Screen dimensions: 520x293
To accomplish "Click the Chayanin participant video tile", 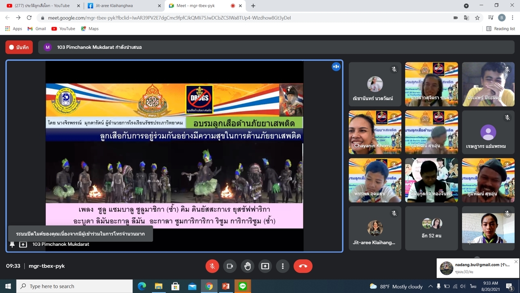I will 375,132.
